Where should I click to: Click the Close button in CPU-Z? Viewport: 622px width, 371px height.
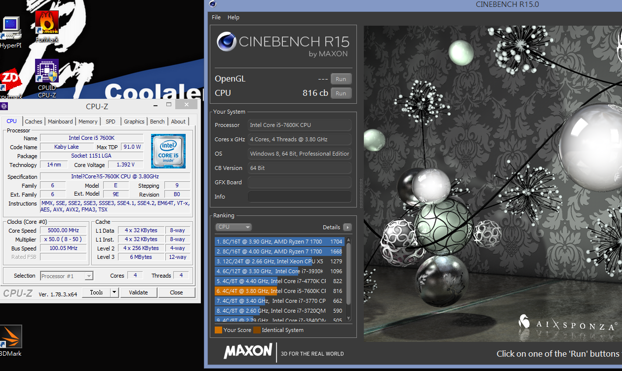tap(177, 292)
